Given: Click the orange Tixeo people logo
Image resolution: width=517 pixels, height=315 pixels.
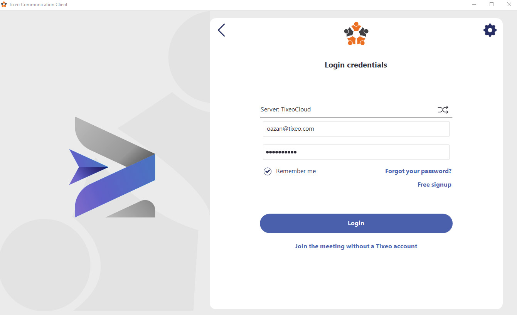Looking at the screenshot, I should 356,34.
